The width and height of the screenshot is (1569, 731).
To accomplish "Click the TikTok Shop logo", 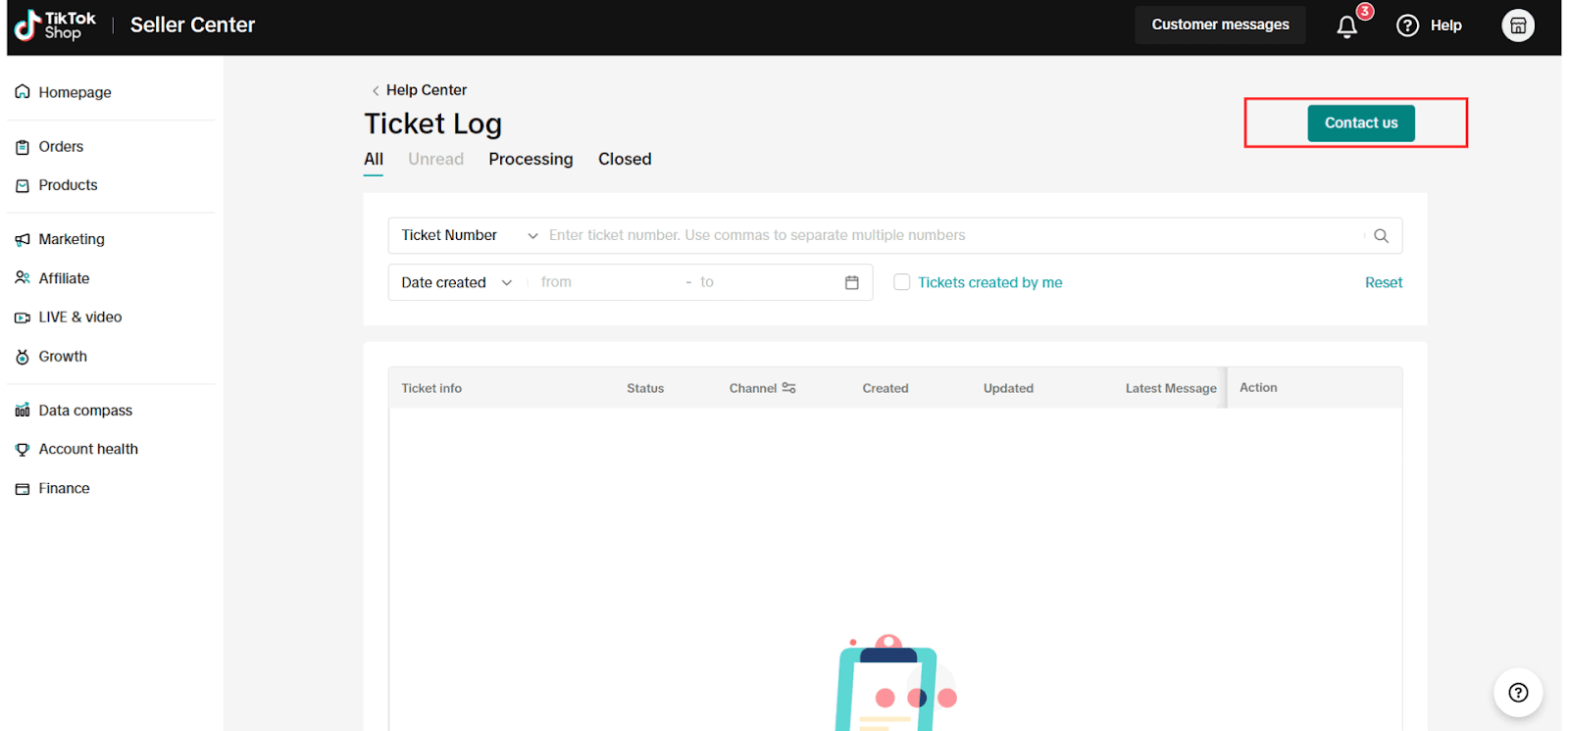I will pyautogui.click(x=56, y=25).
